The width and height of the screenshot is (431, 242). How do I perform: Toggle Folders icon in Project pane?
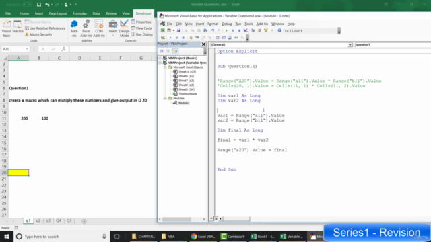click(175, 51)
